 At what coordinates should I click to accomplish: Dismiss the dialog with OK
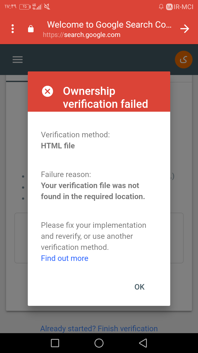click(x=139, y=287)
